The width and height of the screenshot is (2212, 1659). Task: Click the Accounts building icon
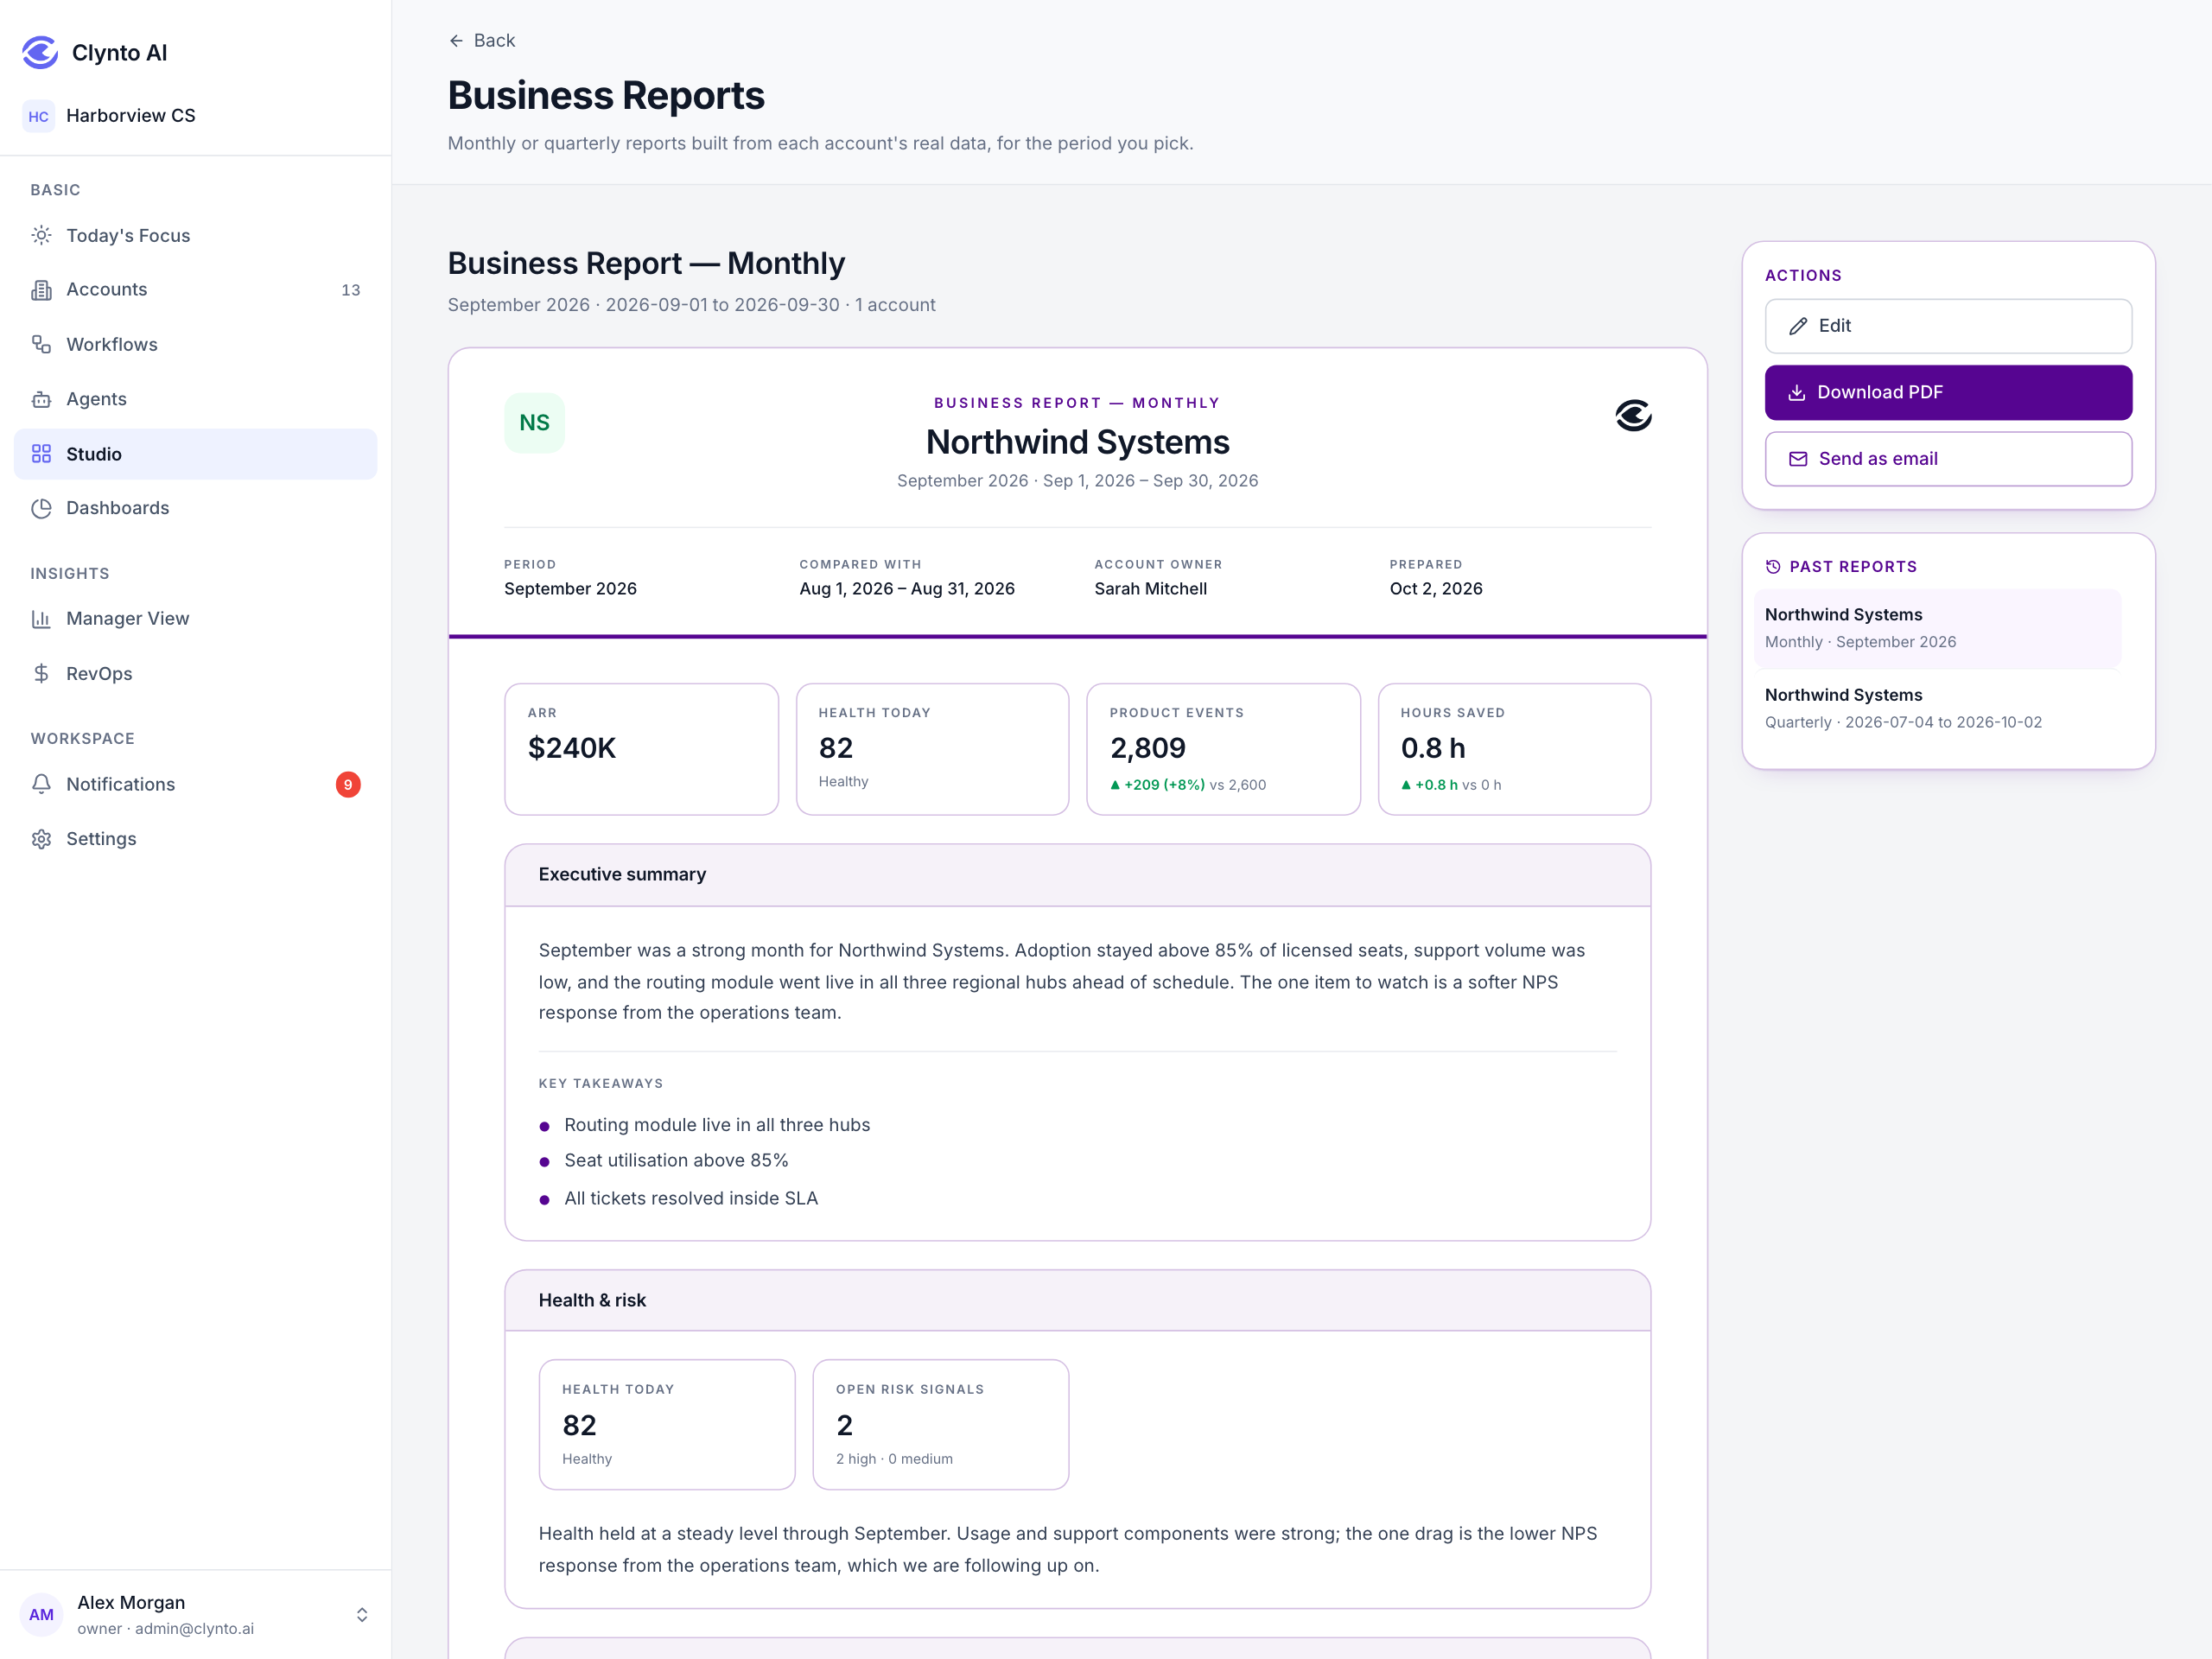coord(41,290)
